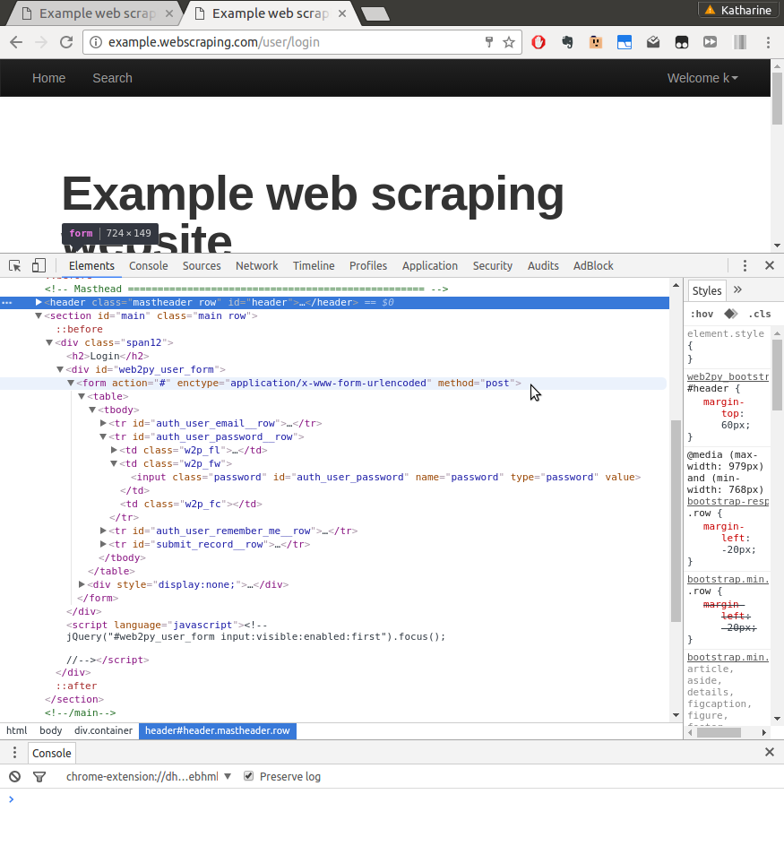
Task: Expand the auth_user_email__row tree node
Action: click(103, 423)
